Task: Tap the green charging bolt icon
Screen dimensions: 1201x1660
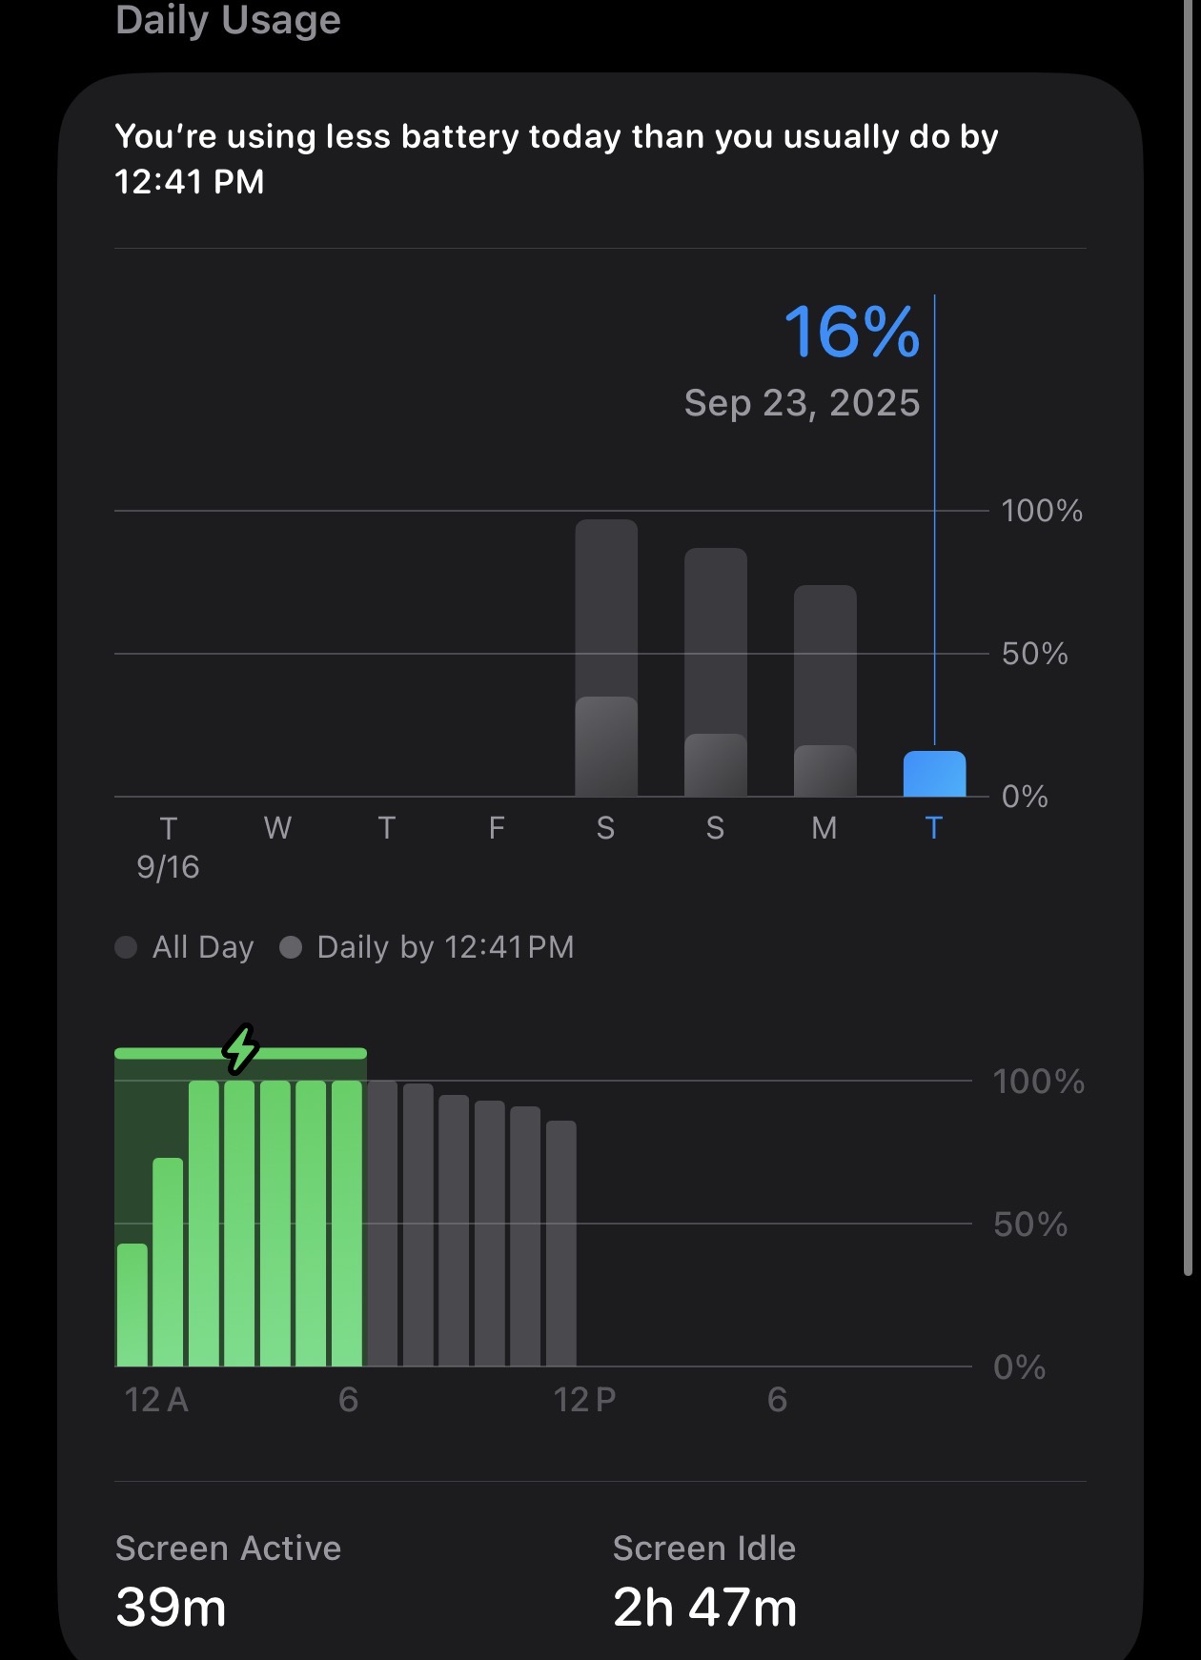Action: click(x=241, y=1050)
